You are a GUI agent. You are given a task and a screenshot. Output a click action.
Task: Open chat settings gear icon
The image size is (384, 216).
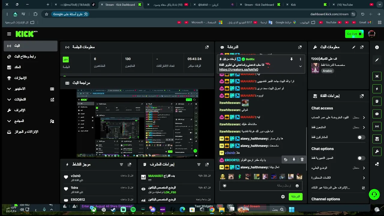click(283, 196)
